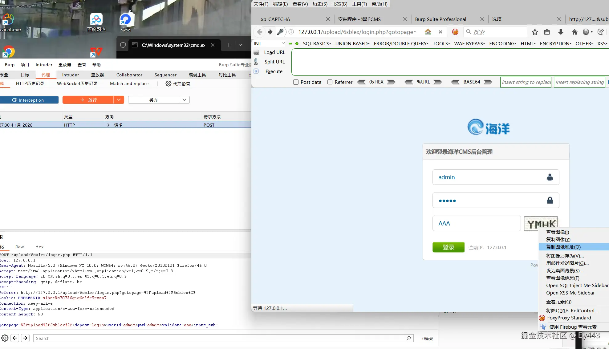Switch to the Burp Suite Professional tab

point(441,19)
